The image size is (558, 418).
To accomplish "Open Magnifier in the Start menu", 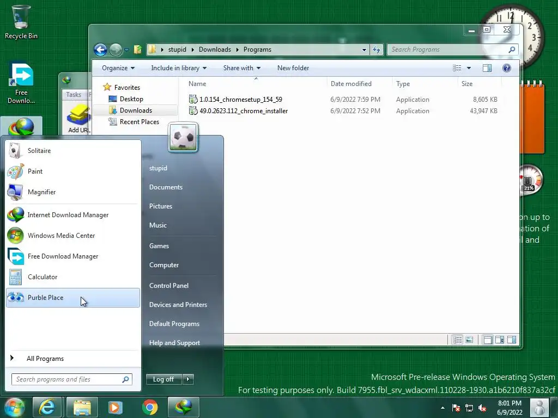I will pos(72,192).
